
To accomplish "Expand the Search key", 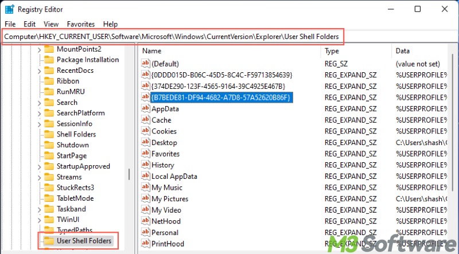I will 39,103.
